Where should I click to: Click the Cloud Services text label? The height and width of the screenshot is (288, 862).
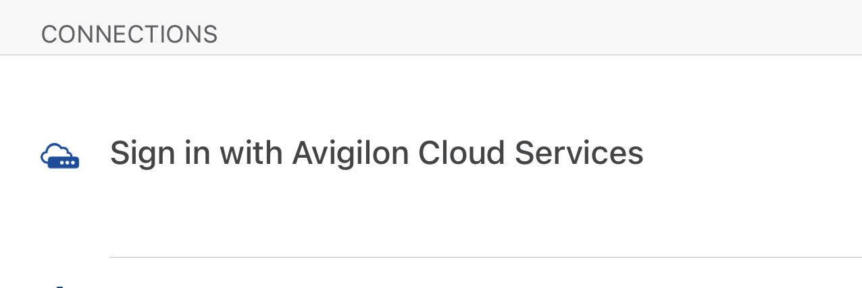(531, 153)
